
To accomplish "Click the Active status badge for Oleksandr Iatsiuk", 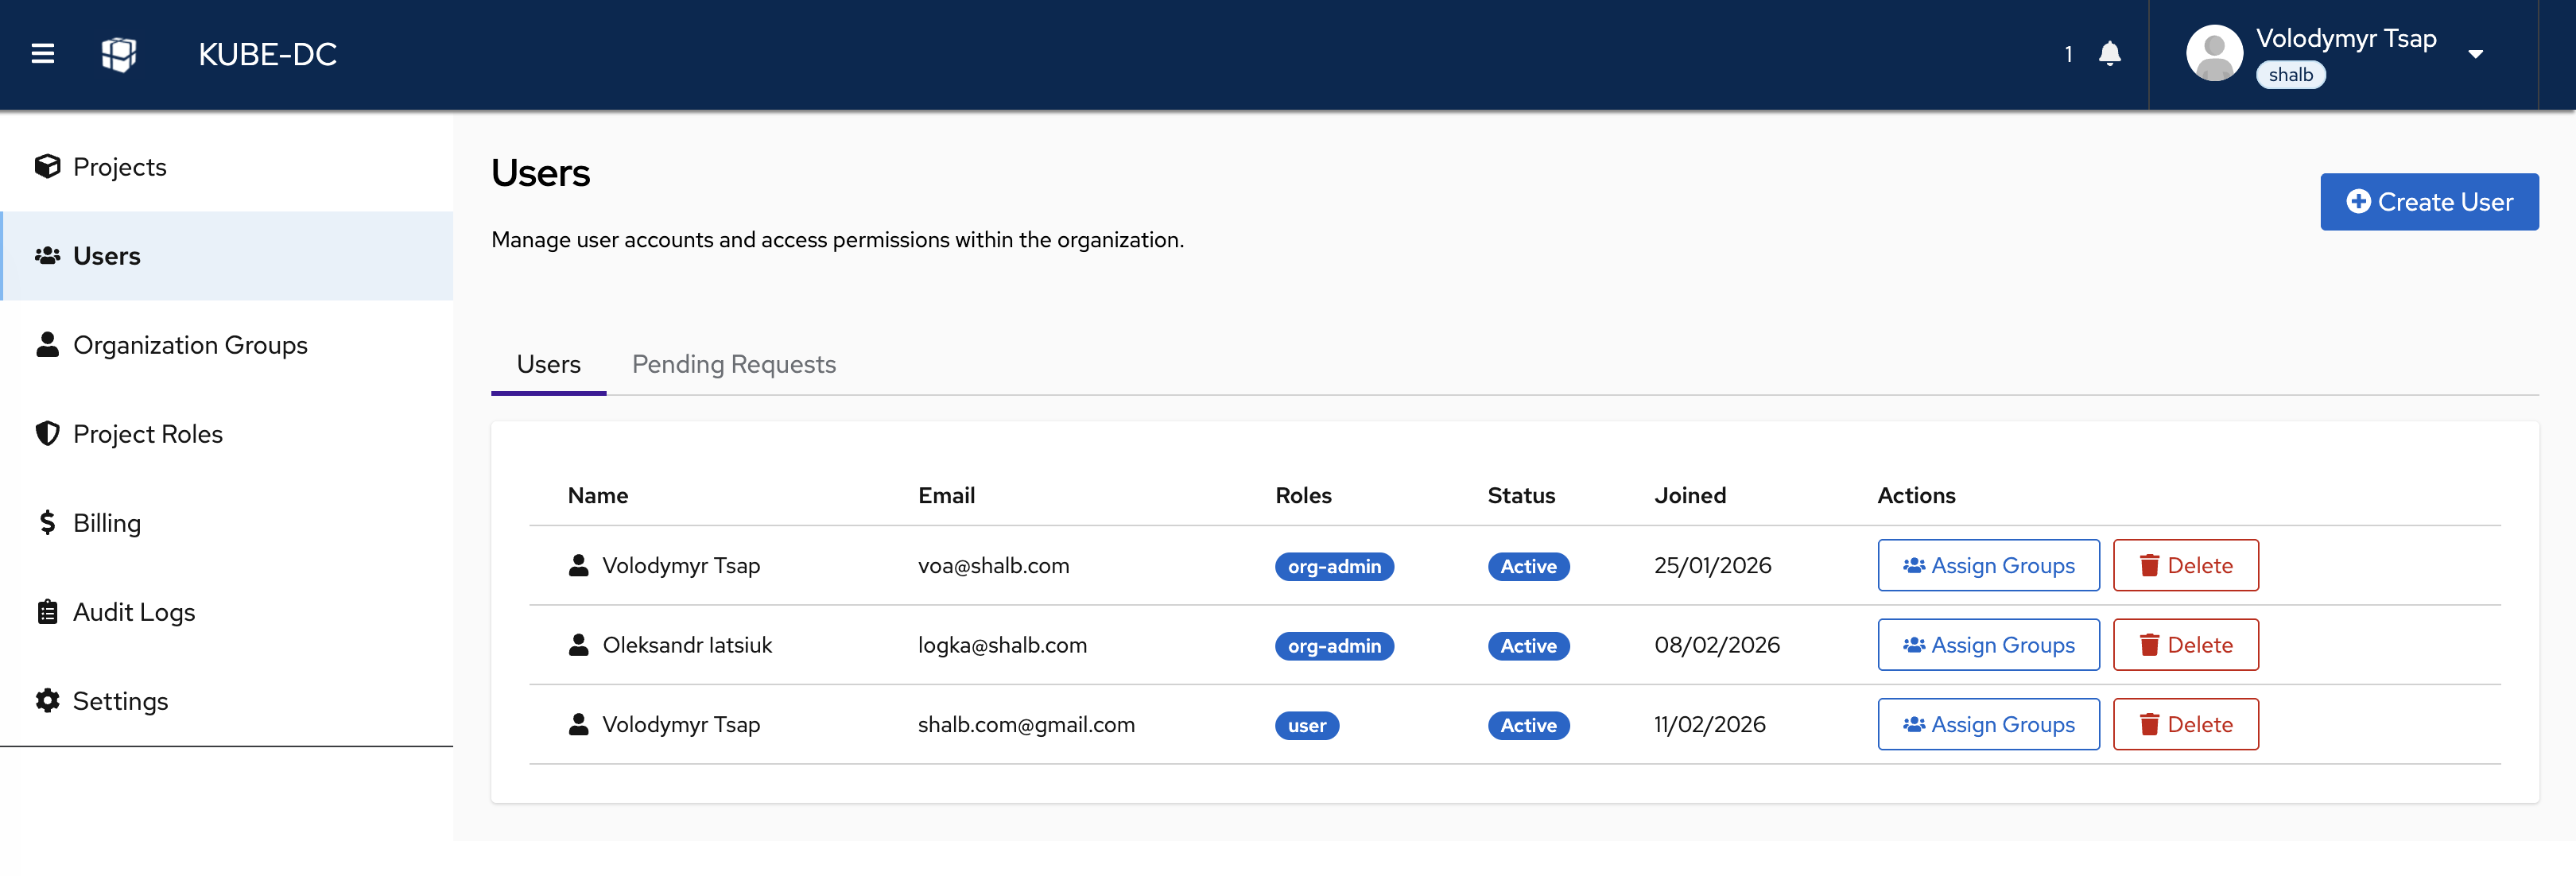I will pos(1528,646).
